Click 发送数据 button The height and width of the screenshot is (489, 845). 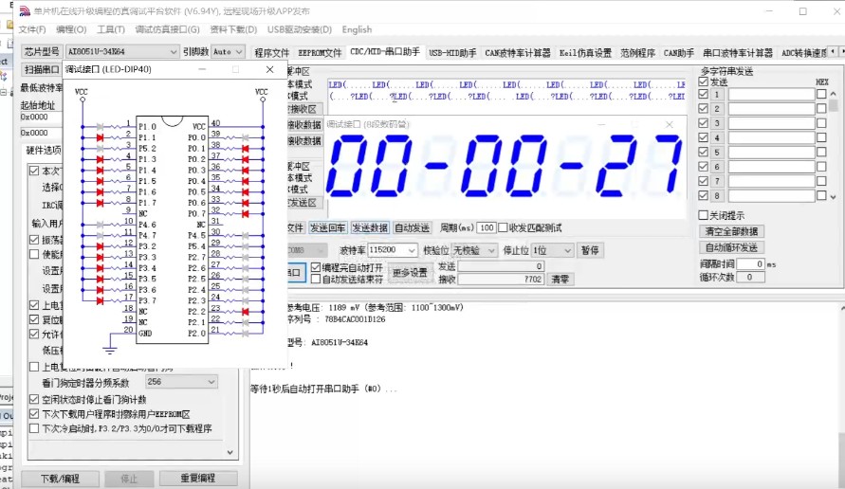(370, 227)
